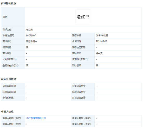Click help icon beside 是否共有商标

click(x=17, y=65)
